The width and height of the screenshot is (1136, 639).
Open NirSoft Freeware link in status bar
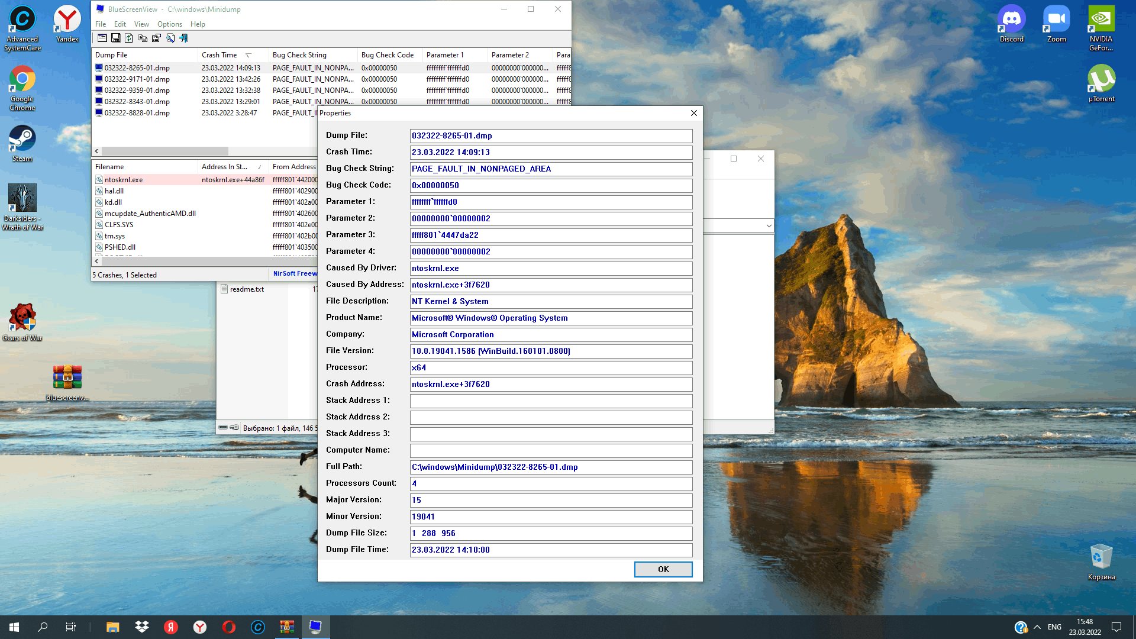click(x=295, y=273)
